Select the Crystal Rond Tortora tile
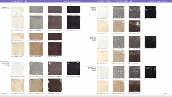The height and width of the screenshot is (97, 172). (x=36, y=85)
